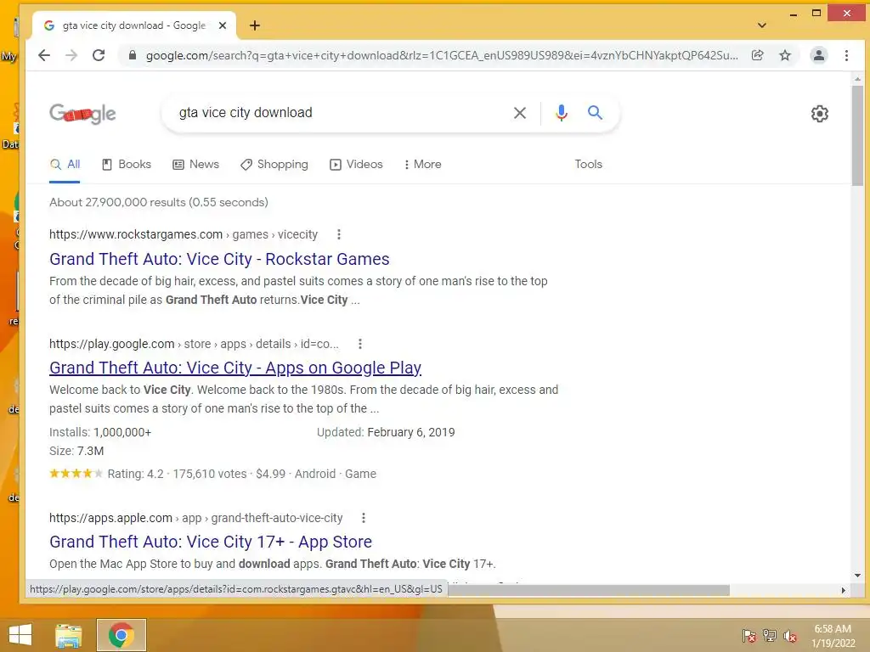The width and height of the screenshot is (870, 652).
Task: Go back using the browser back arrow
Action: [44, 55]
